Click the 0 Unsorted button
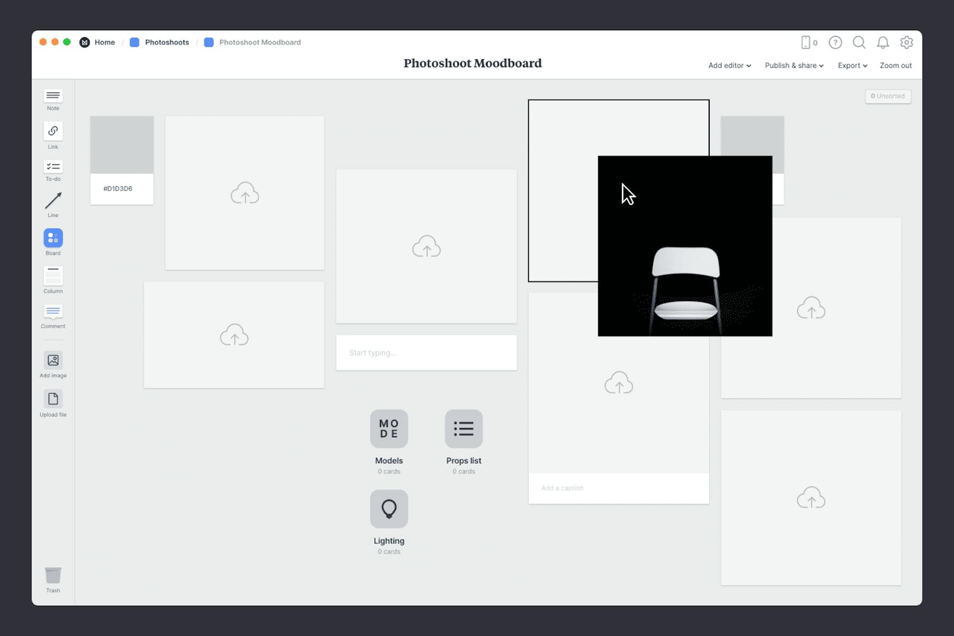The height and width of the screenshot is (636, 954). 888,96
